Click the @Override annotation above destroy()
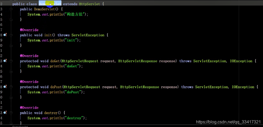 tap(29, 108)
